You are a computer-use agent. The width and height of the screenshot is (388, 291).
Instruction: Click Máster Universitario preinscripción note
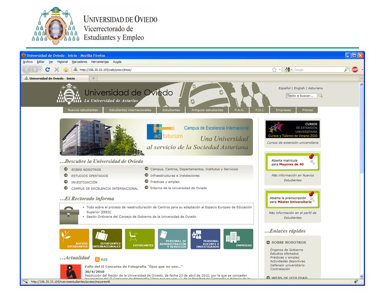pyautogui.click(x=293, y=199)
